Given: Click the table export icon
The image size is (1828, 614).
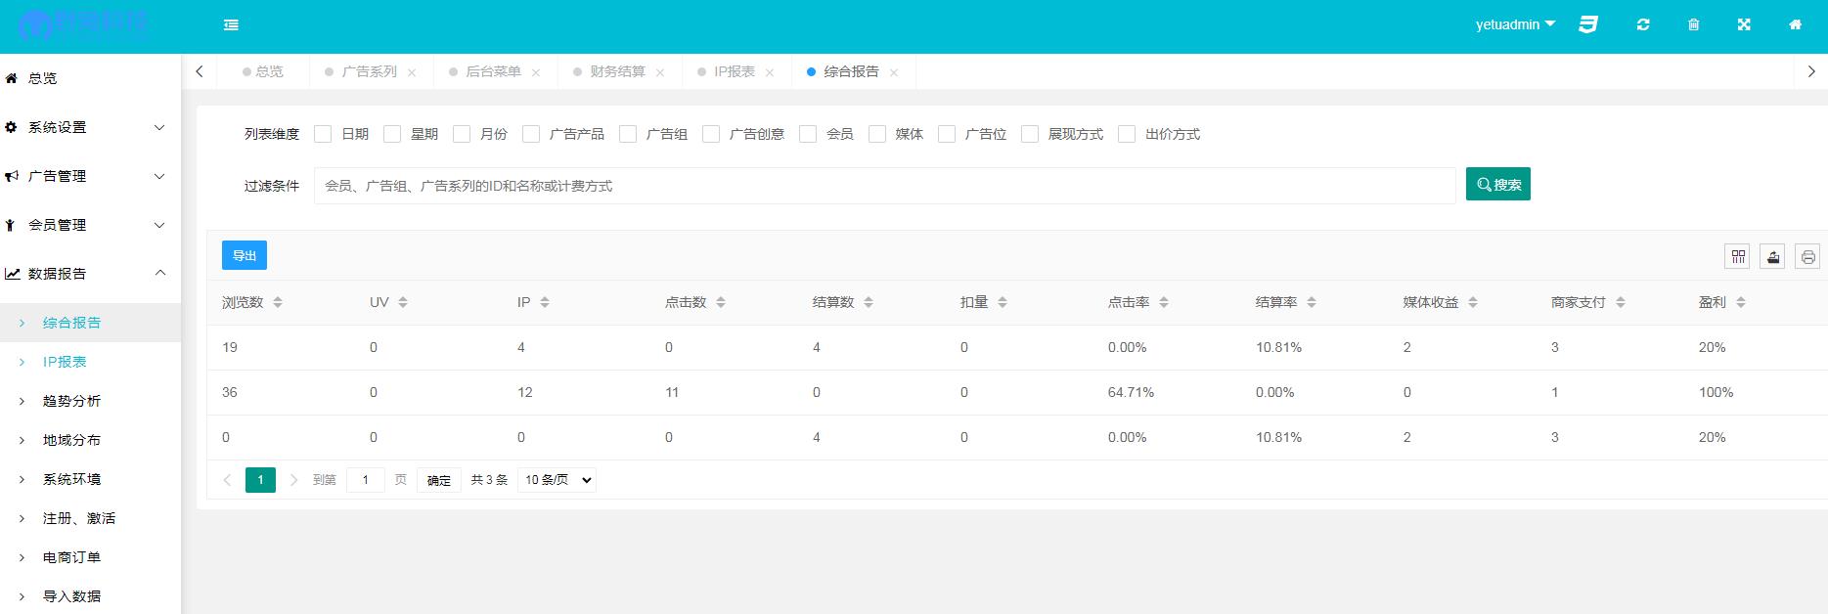Looking at the screenshot, I should 1772,256.
